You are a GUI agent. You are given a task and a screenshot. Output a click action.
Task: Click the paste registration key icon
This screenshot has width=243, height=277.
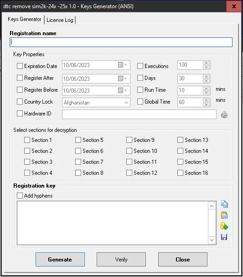[x=224, y=215]
